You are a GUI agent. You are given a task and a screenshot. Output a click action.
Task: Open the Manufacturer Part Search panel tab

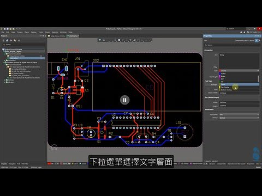click(x=236, y=164)
